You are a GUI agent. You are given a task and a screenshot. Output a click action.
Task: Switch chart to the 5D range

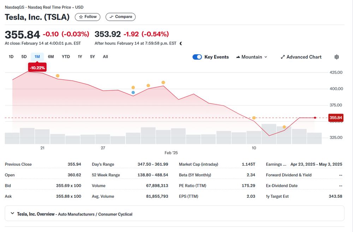pyautogui.click(x=24, y=57)
